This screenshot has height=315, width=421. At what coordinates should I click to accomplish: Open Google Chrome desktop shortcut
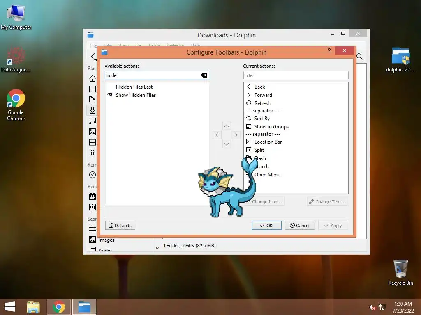tap(16, 105)
